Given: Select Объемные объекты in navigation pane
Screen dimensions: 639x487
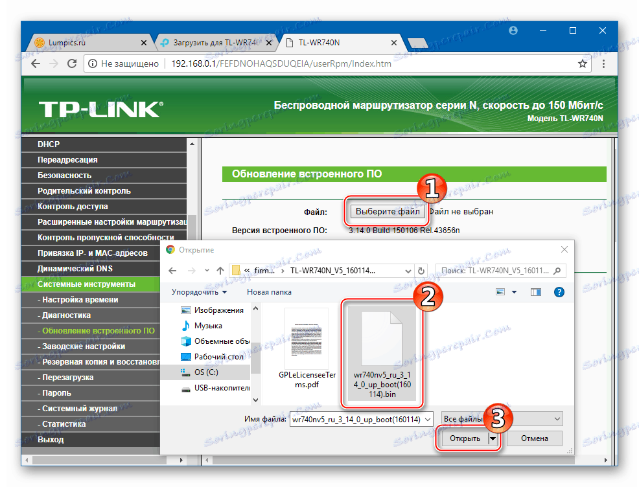Looking at the screenshot, I should coord(215,341).
